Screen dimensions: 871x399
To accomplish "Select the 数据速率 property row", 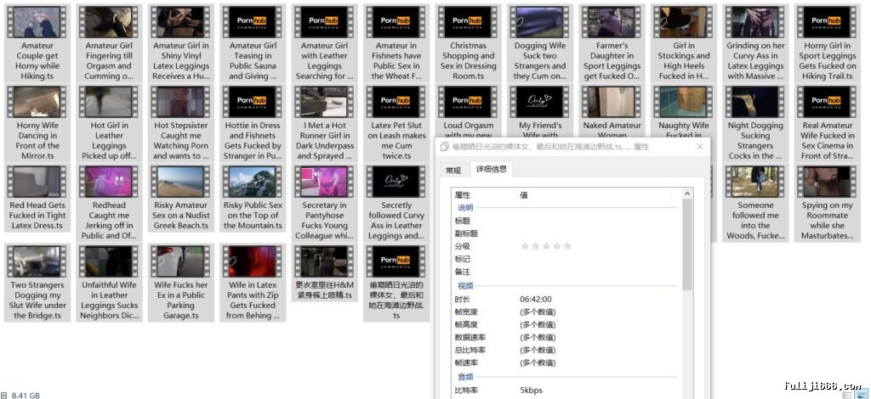I will click(x=566, y=338).
